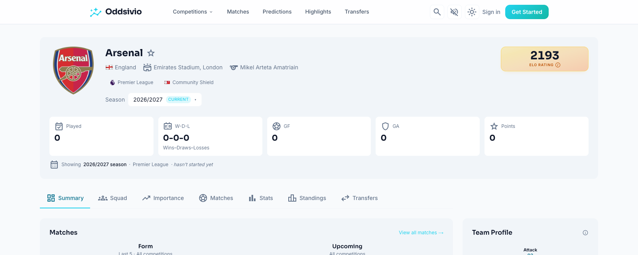Open Highlights in the navbar

click(318, 12)
